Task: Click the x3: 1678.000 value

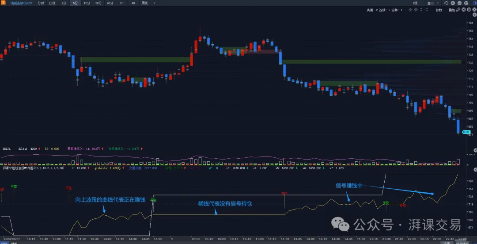Action: (236, 168)
